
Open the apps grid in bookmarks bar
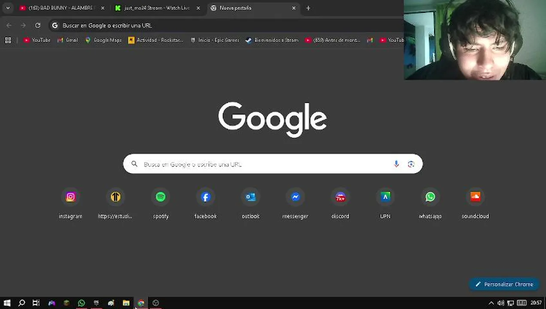point(8,40)
